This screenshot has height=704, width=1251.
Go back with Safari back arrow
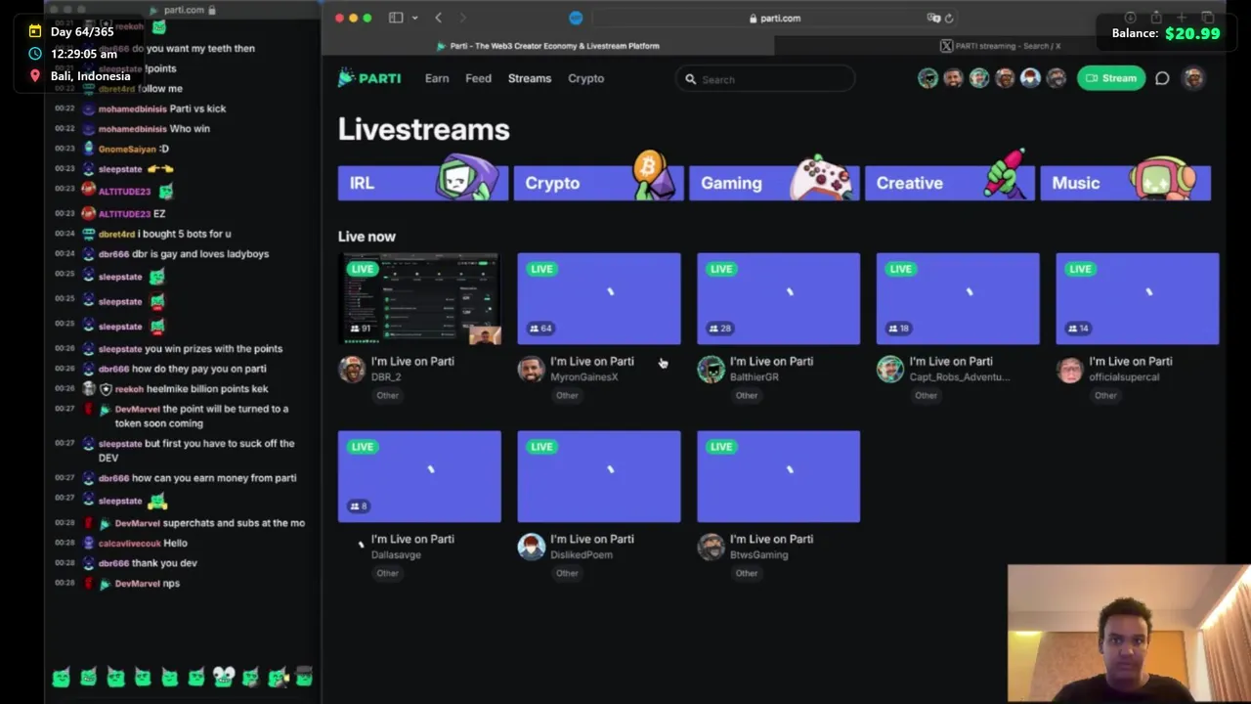tap(438, 18)
